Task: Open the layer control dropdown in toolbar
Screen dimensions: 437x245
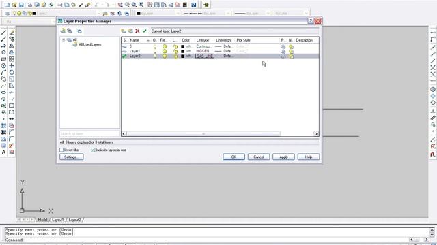Action: point(98,13)
